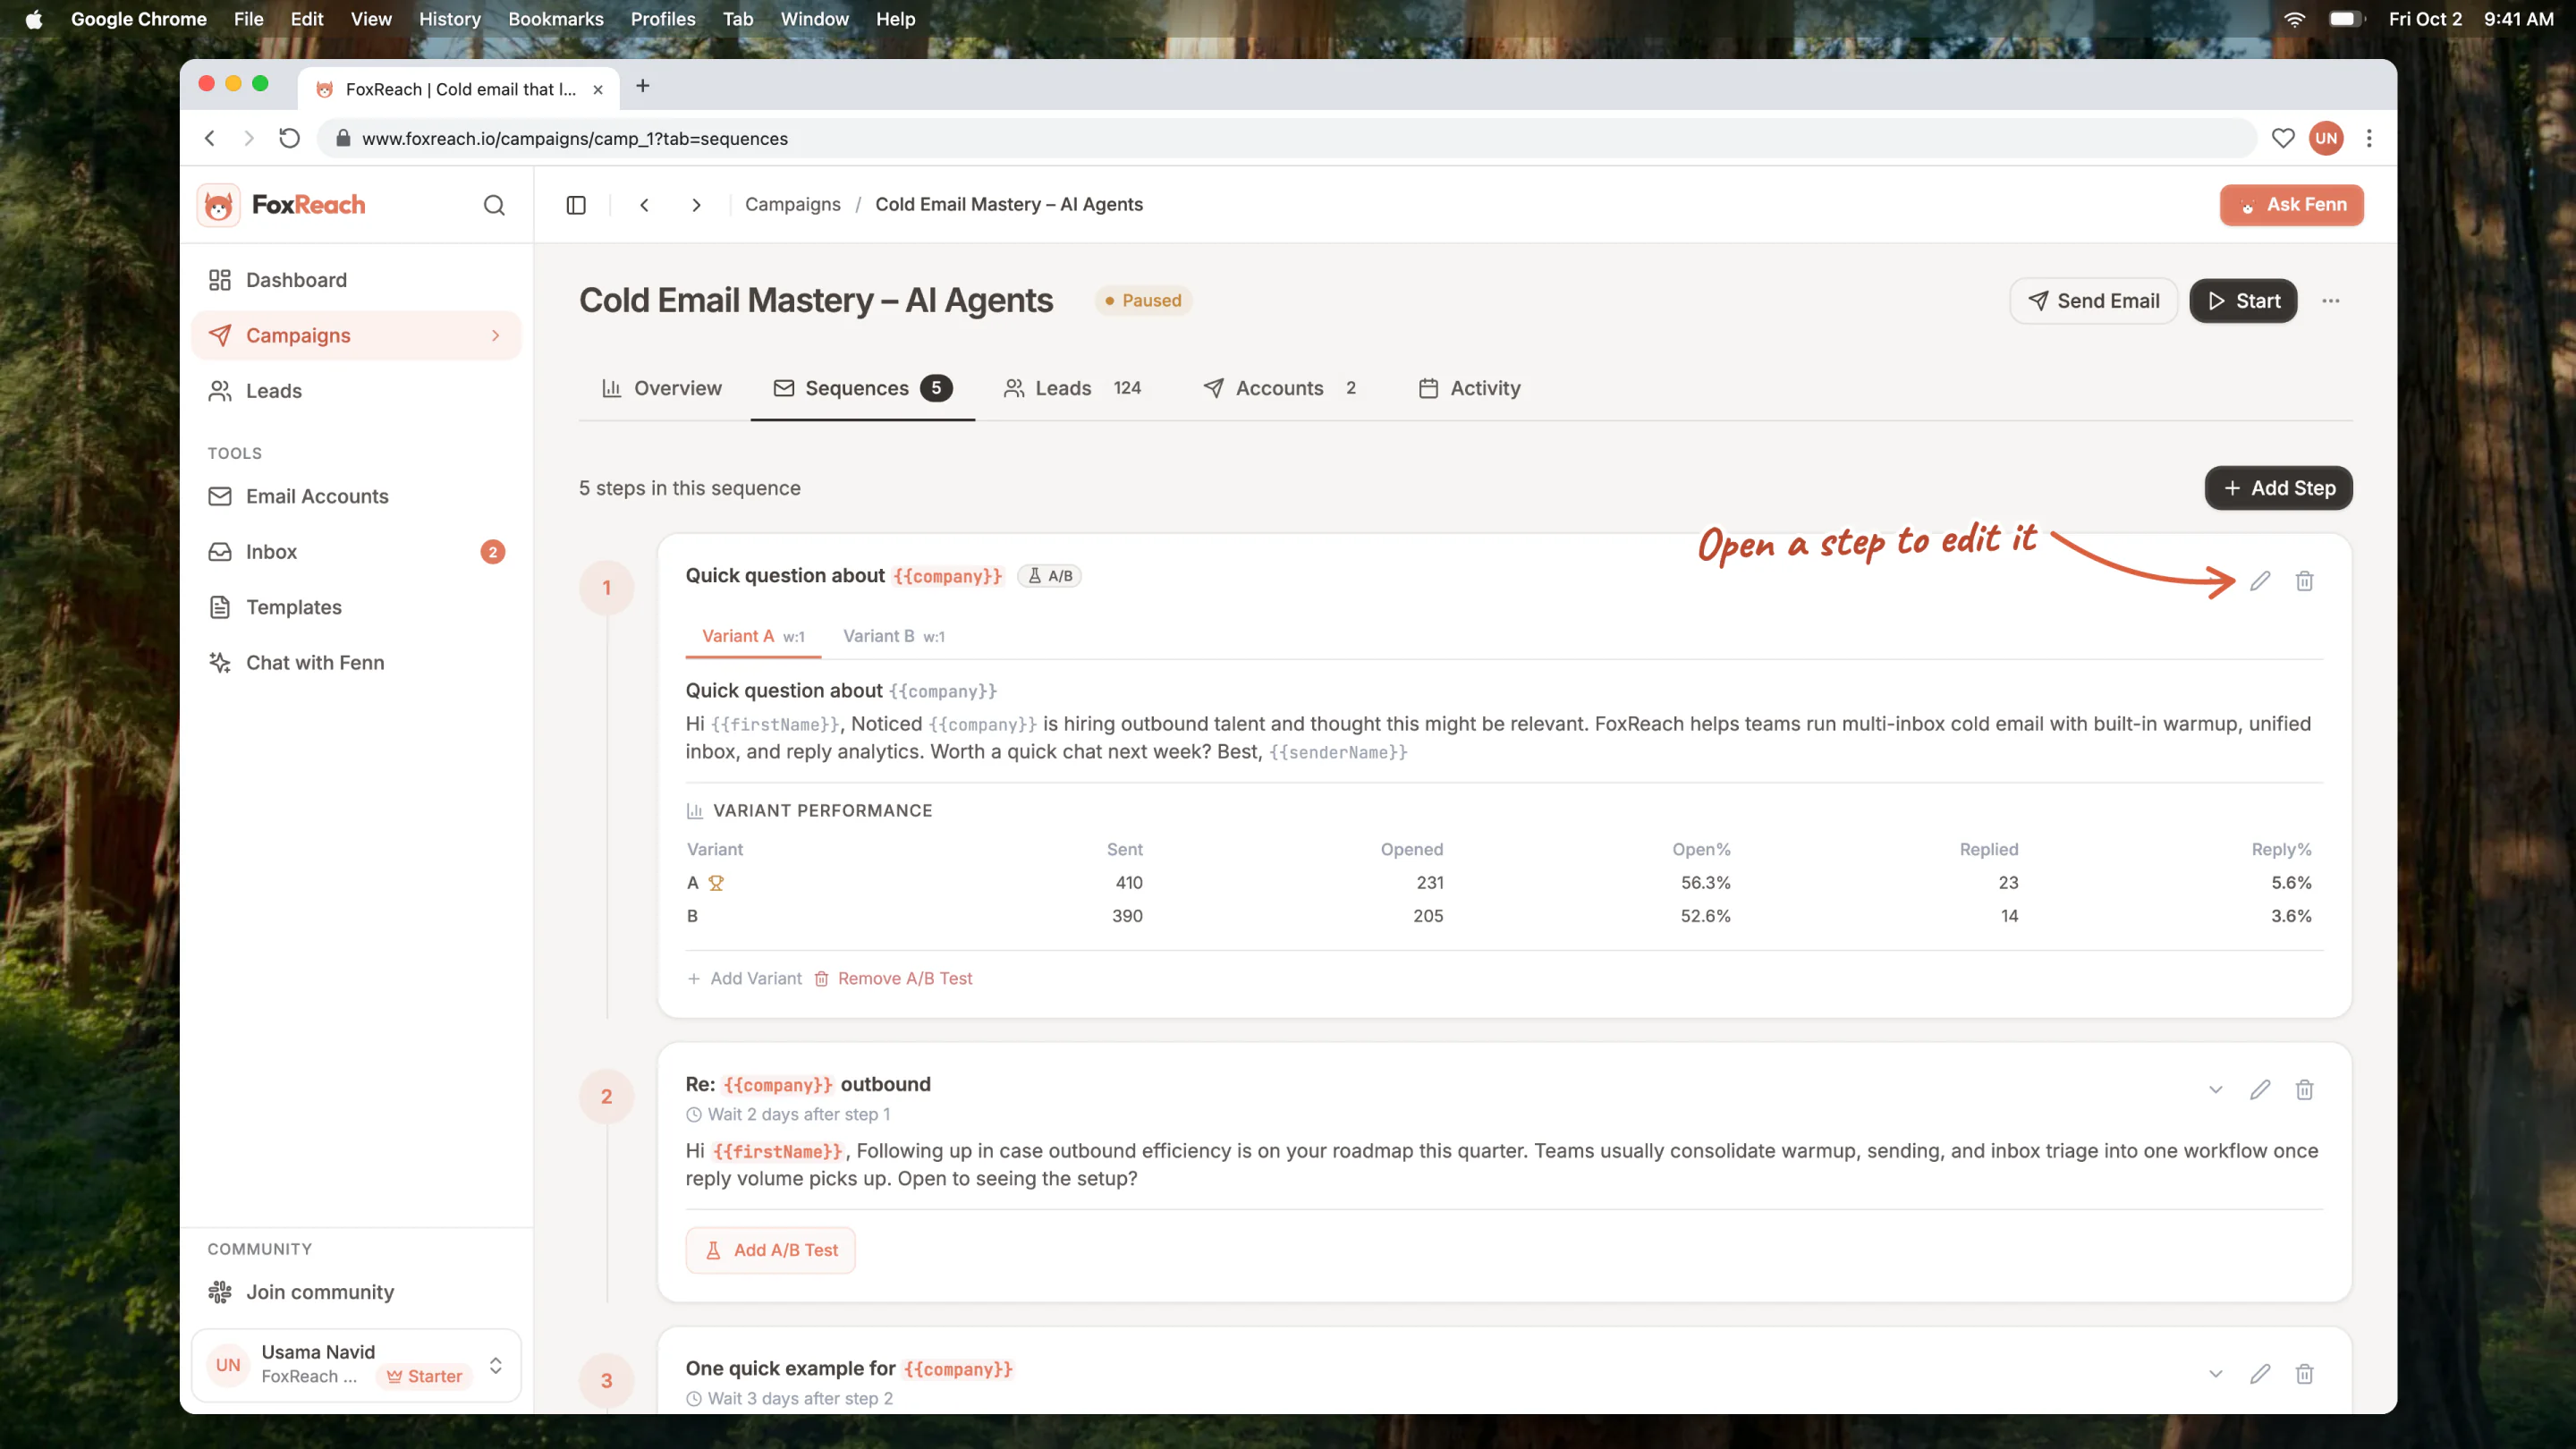Edit step 1 with the pencil icon
2576x1449 pixels.
(x=2260, y=581)
